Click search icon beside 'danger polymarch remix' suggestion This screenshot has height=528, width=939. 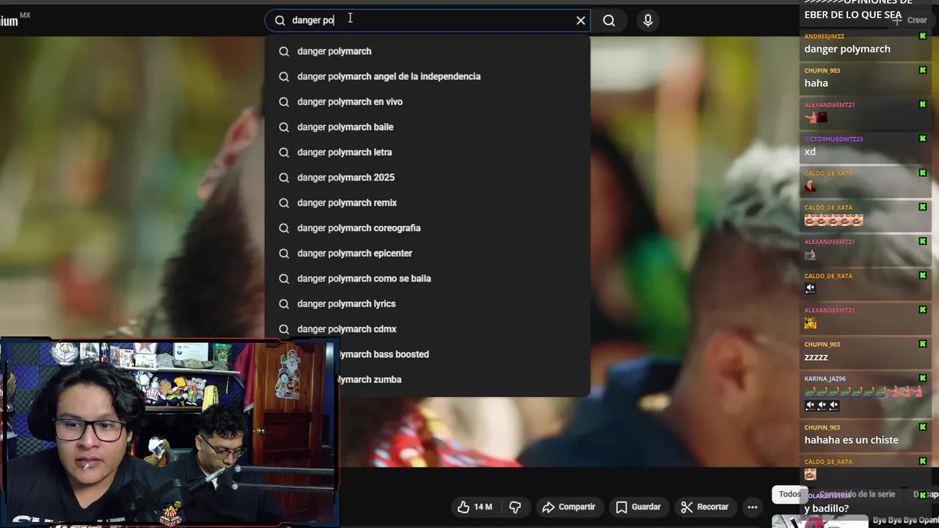[x=284, y=203]
